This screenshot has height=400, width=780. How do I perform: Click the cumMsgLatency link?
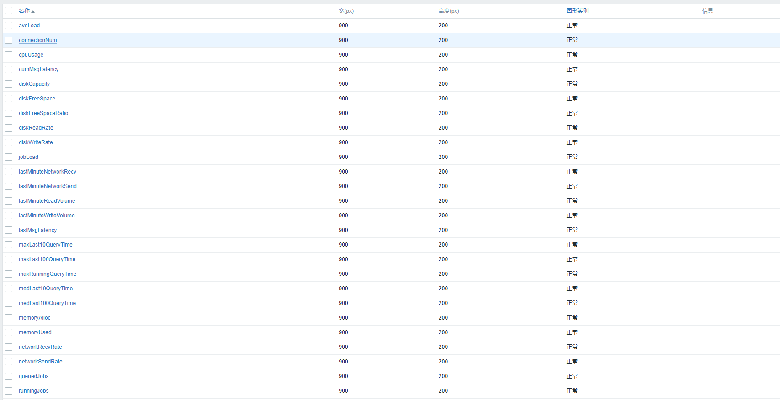coord(38,69)
